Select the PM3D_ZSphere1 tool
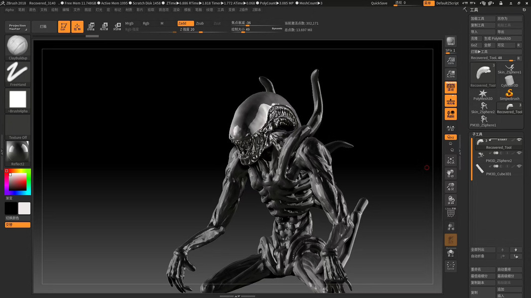This screenshot has height=298, width=531. (x=483, y=121)
